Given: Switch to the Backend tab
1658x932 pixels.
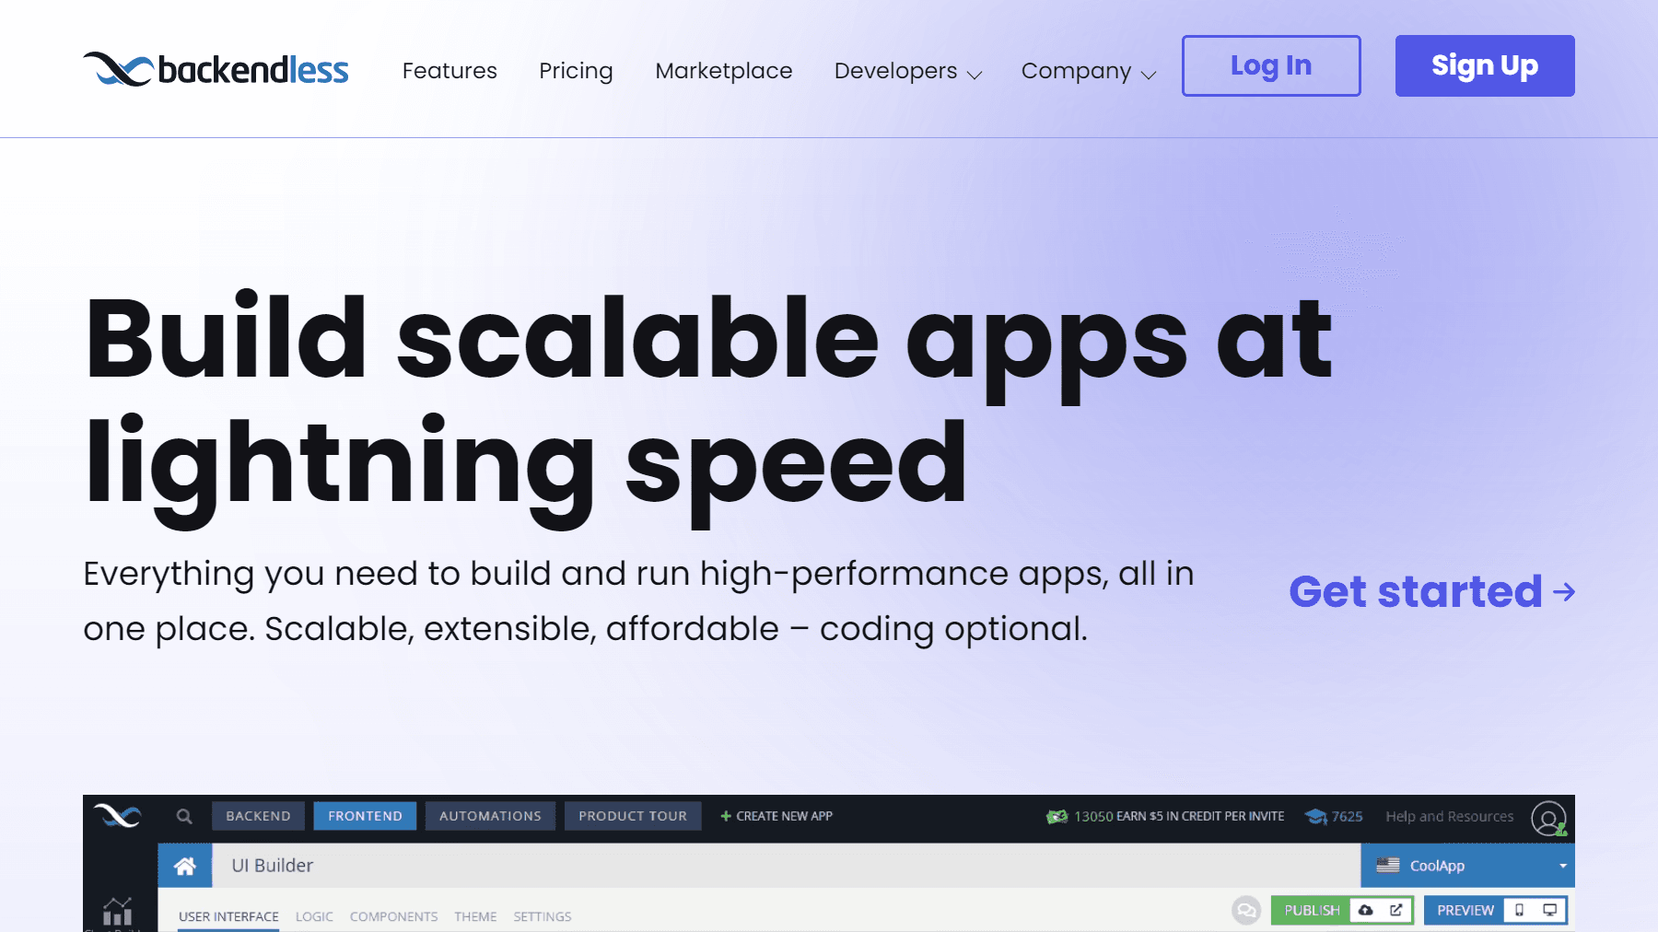Looking at the screenshot, I should (258, 816).
